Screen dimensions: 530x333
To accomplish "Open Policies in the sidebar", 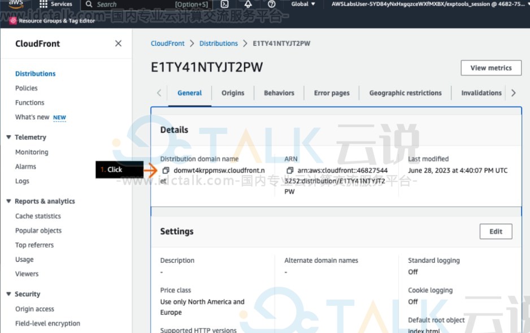I will (27, 88).
